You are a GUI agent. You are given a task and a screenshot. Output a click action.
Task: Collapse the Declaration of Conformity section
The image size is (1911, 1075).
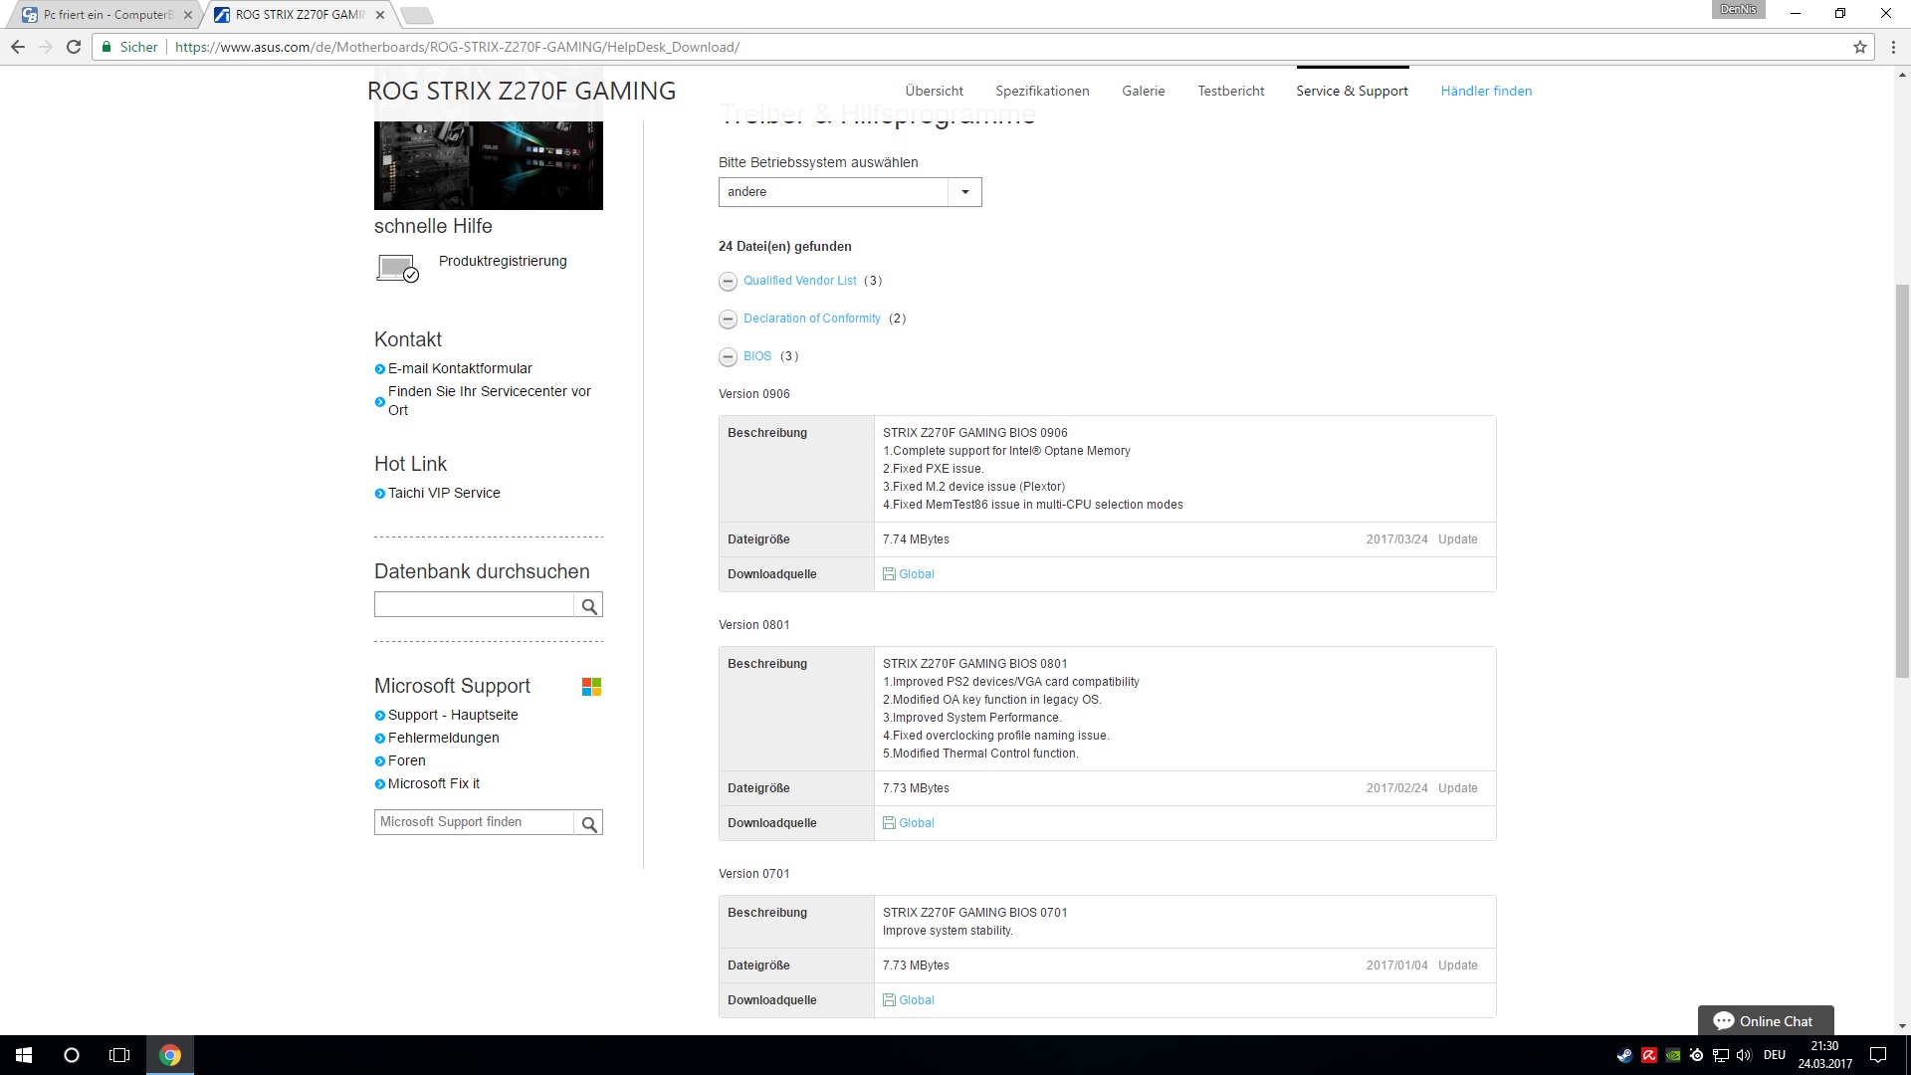(x=728, y=320)
